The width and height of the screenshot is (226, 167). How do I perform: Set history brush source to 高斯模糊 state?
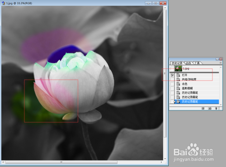point(172,88)
